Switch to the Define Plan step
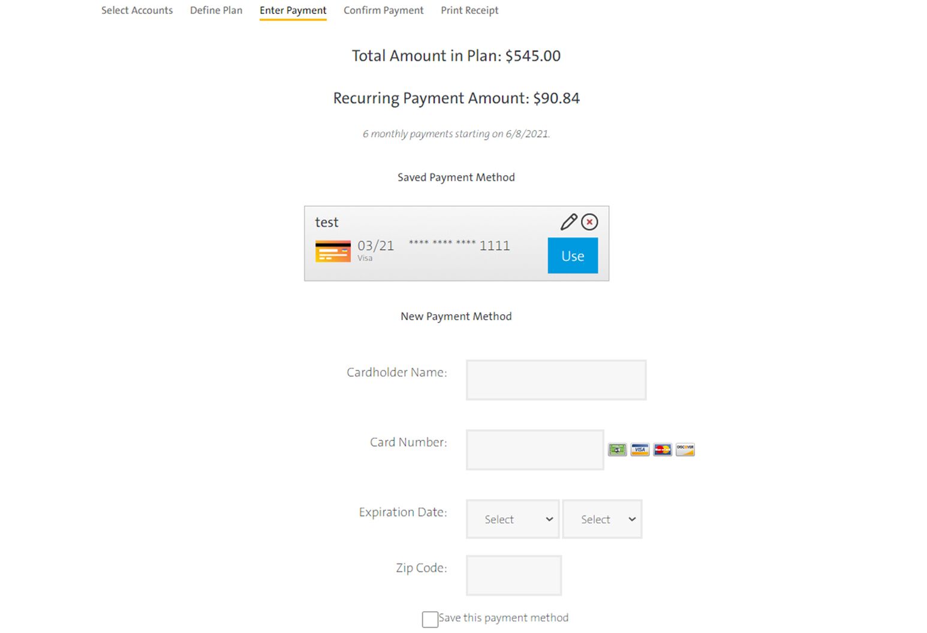Viewport: 927px width, 633px height. point(216,10)
